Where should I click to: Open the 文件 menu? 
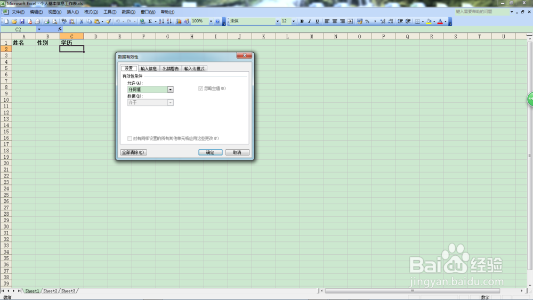18,12
